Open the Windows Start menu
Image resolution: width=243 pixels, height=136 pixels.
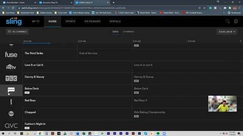pos(3,133)
